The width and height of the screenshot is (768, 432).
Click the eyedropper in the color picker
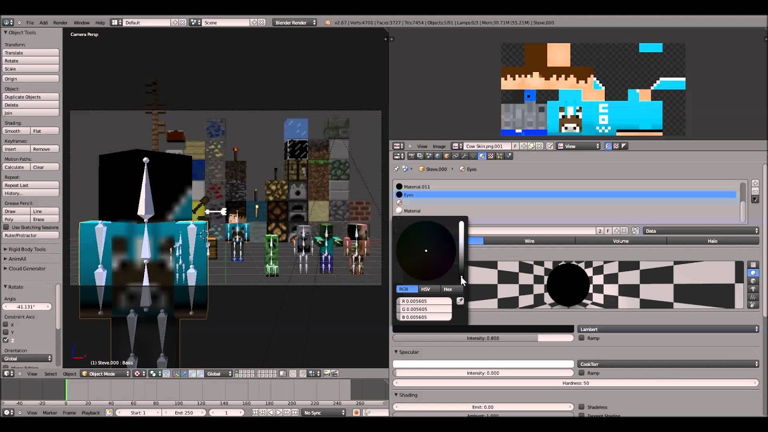point(460,301)
